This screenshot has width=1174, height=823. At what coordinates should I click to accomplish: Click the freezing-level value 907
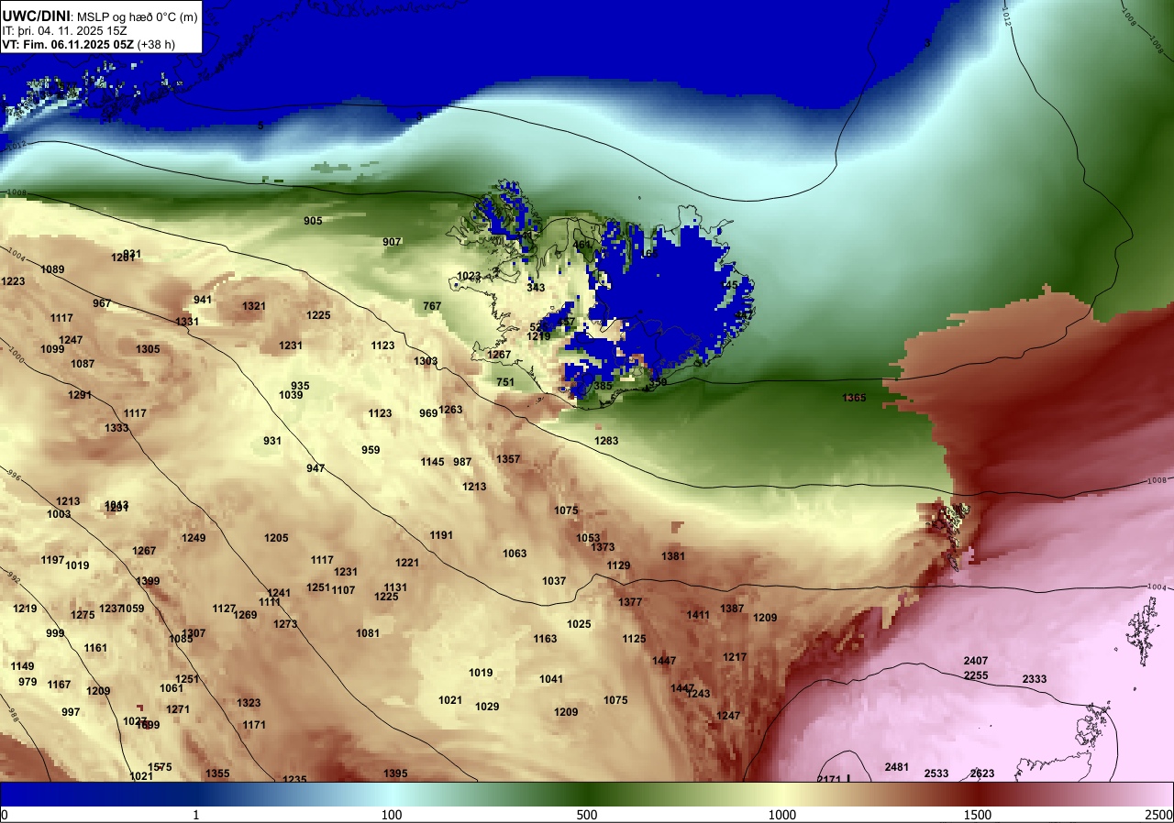(x=392, y=242)
